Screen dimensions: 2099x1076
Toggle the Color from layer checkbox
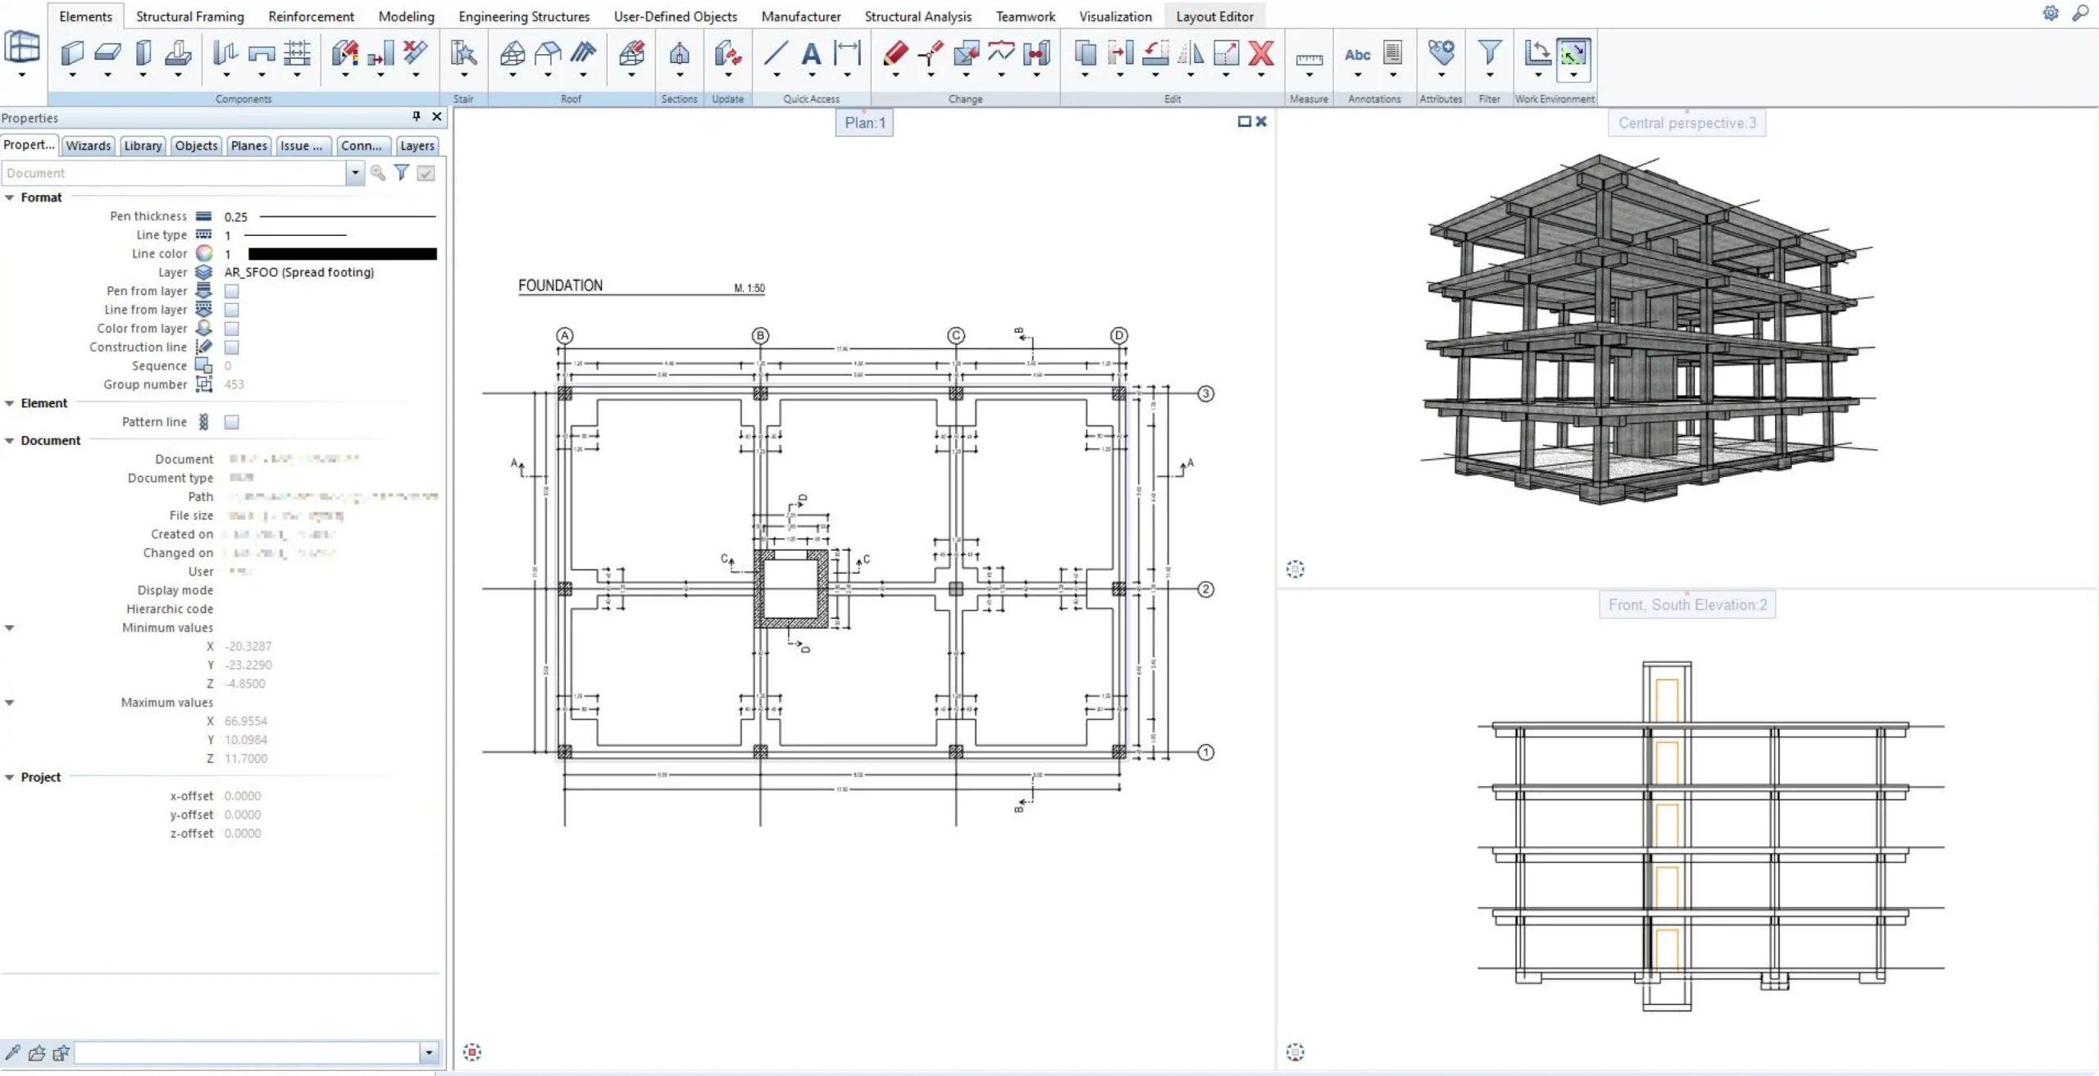(x=232, y=329)
